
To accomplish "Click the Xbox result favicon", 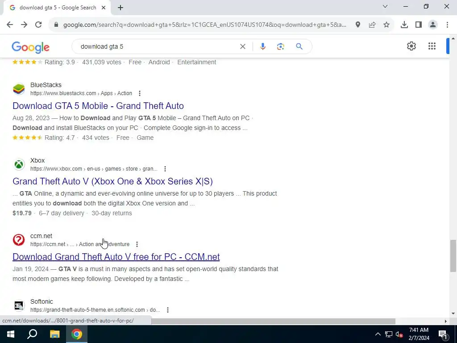I will coord(19,164).
